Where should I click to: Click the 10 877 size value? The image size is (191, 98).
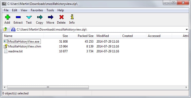pos(63,51)
